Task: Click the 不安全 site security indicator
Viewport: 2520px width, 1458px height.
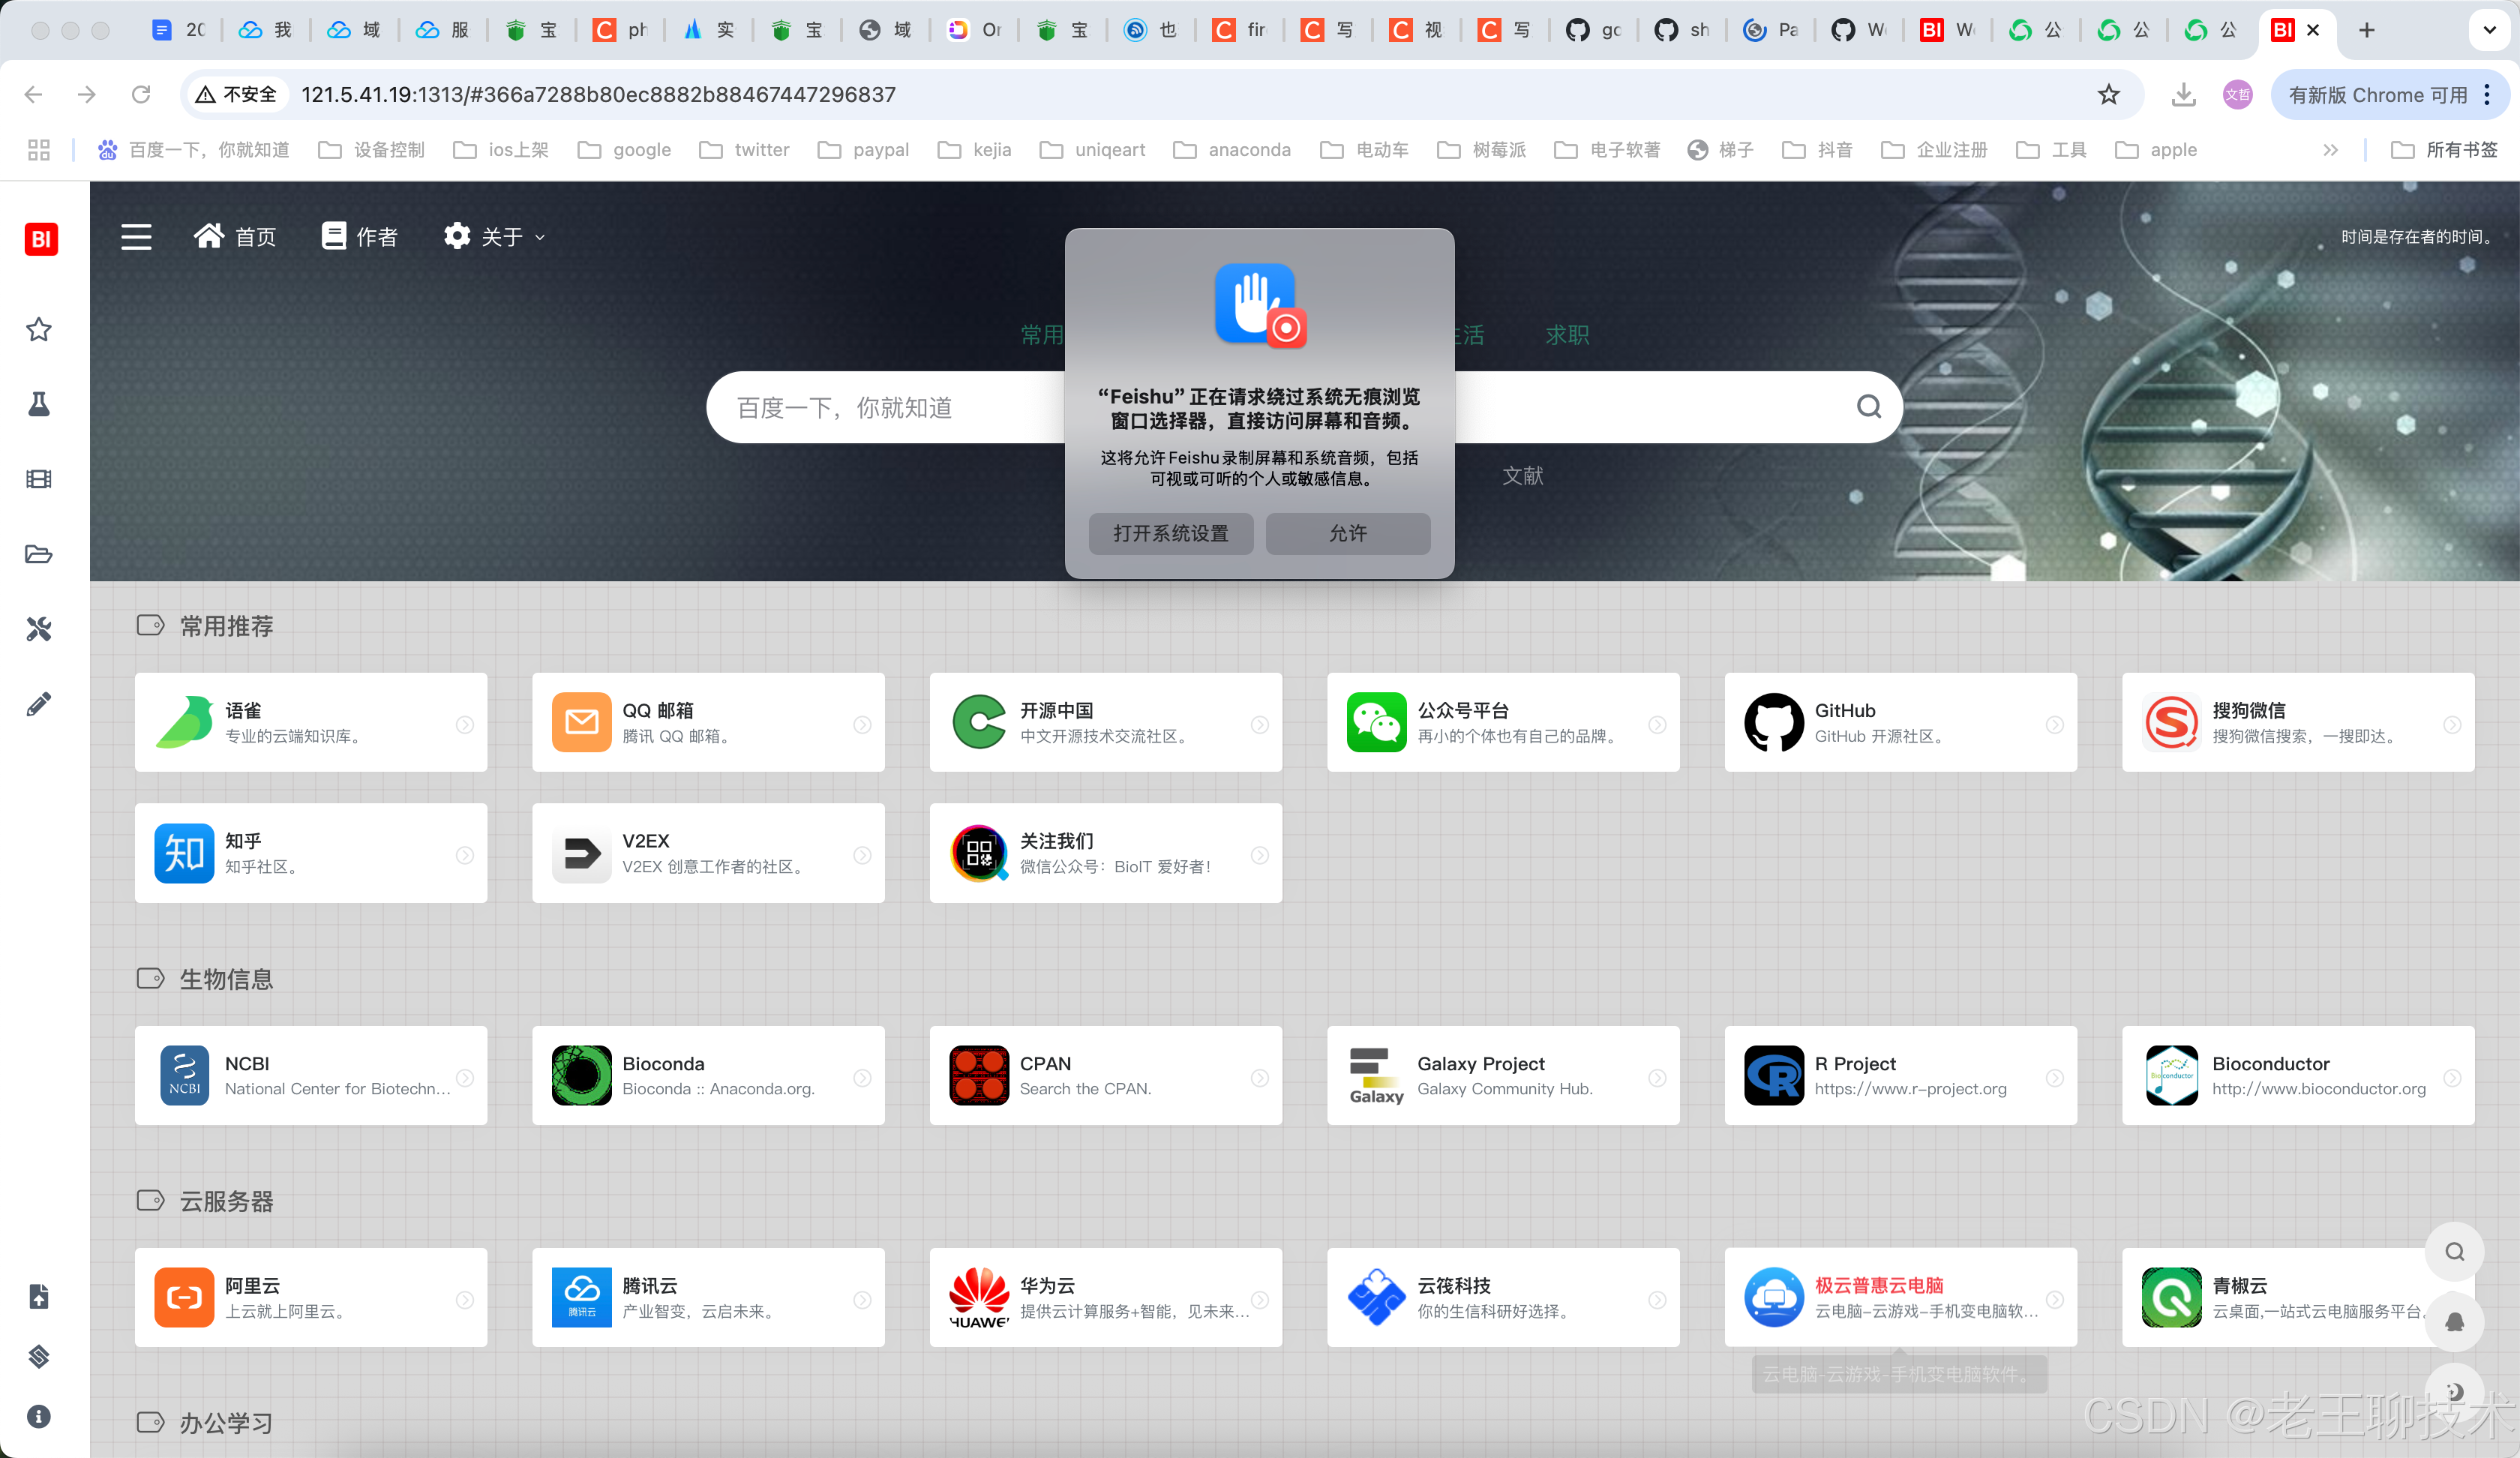Action: (237, 94)
